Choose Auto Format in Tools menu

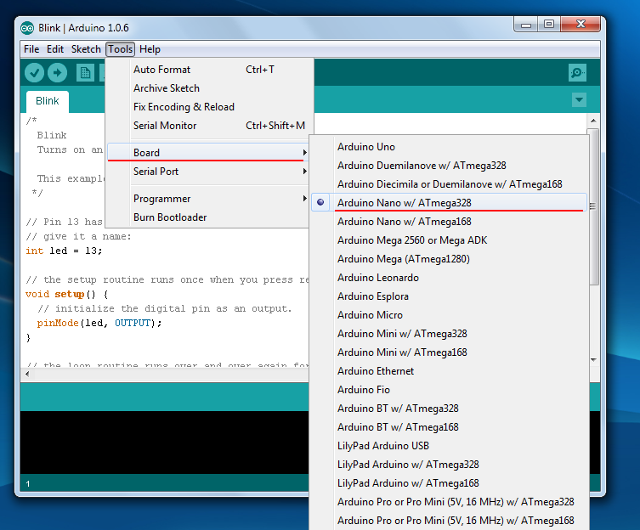point(208,70)
